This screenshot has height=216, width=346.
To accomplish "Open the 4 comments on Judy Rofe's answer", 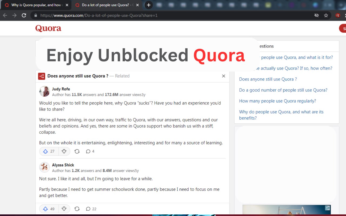I will coord(90,151).
